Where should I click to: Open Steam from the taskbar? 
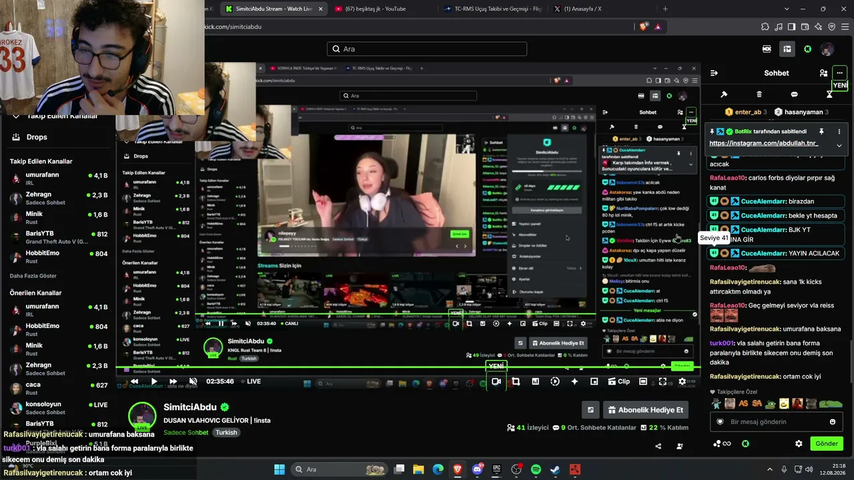pyautogui.click(x=555, y=469)
